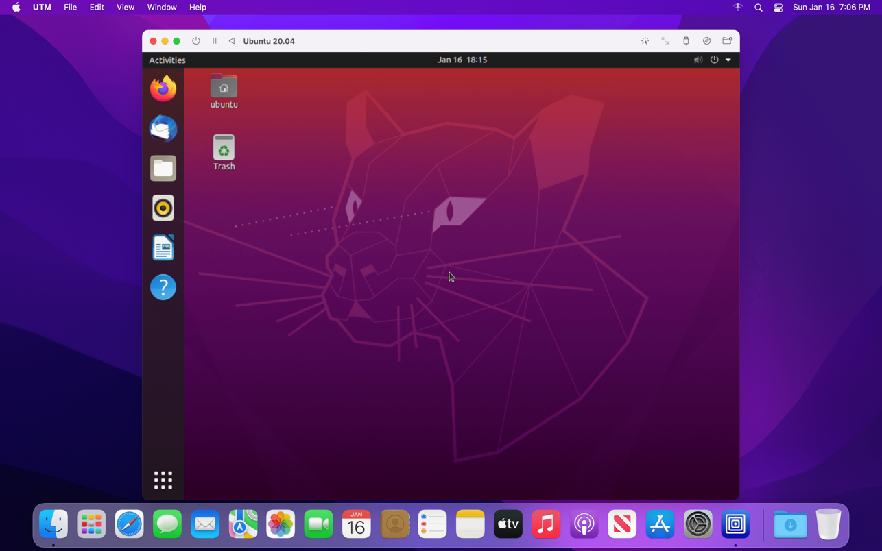The width and height of the screenshot is (882, 551).
Task: Launch FaceTime from the Dock
Action: pos(318,524)
